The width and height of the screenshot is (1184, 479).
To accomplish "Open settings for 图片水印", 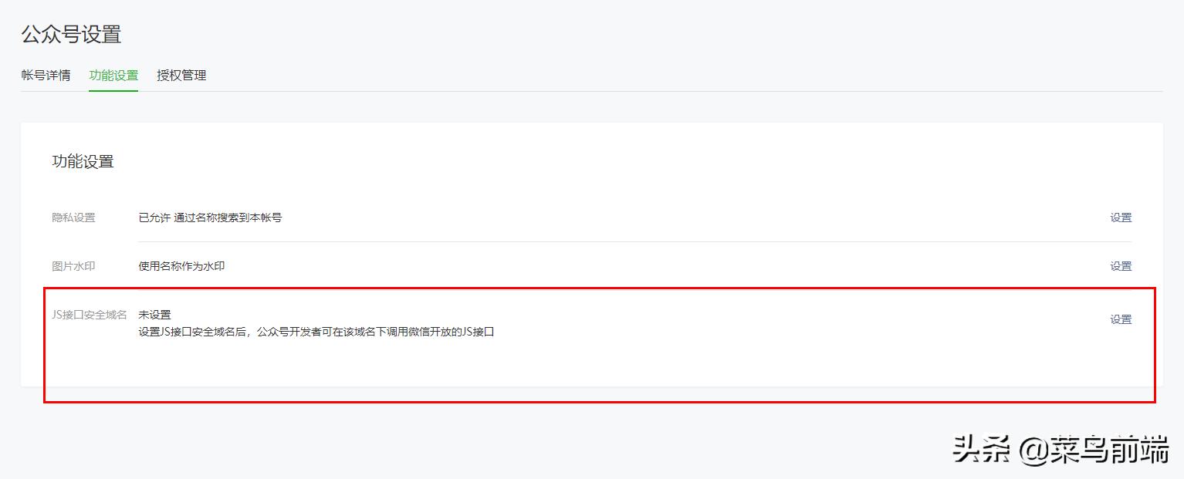I will (1120, 265).
